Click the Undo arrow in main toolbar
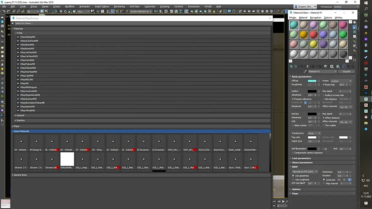Viewport: 372px width, 209px height. tap(4, 11)
